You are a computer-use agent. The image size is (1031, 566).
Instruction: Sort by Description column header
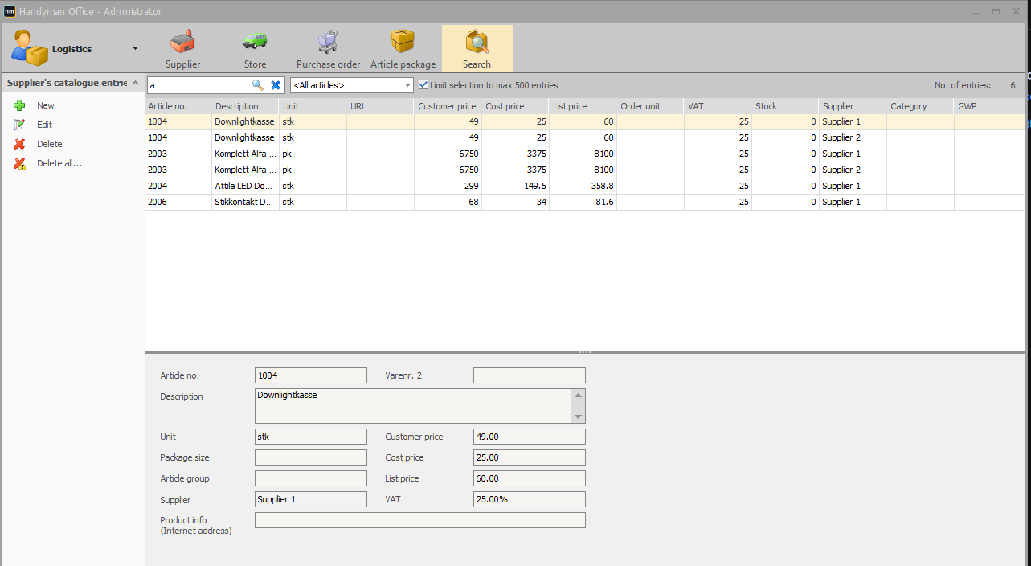245,106
